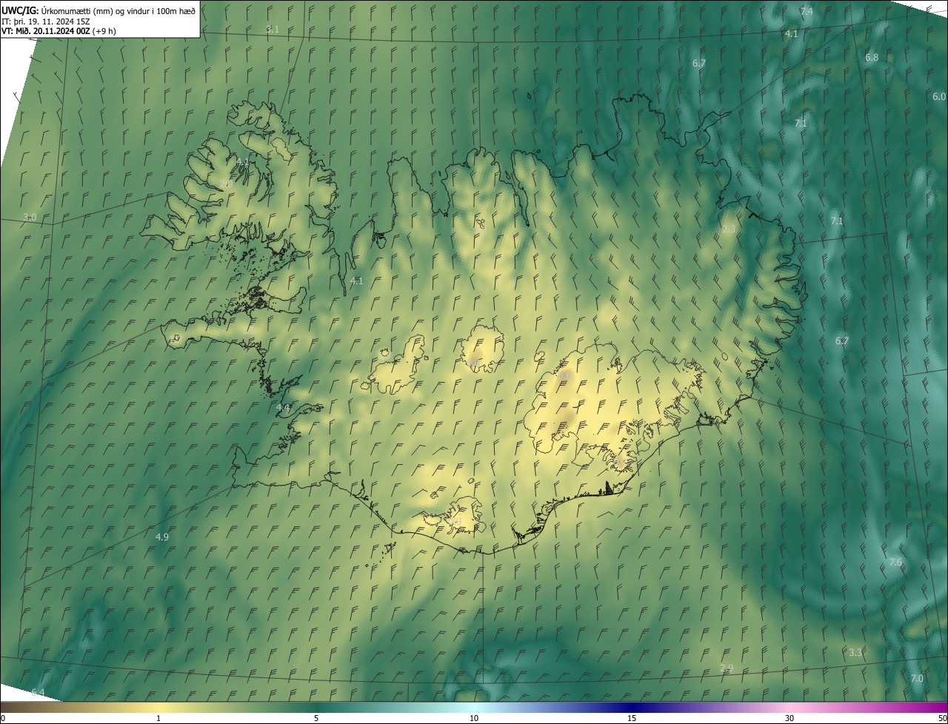Click the '7.0' value label on the map
Viewport: 948px width, 724px height.
[917, 679]
